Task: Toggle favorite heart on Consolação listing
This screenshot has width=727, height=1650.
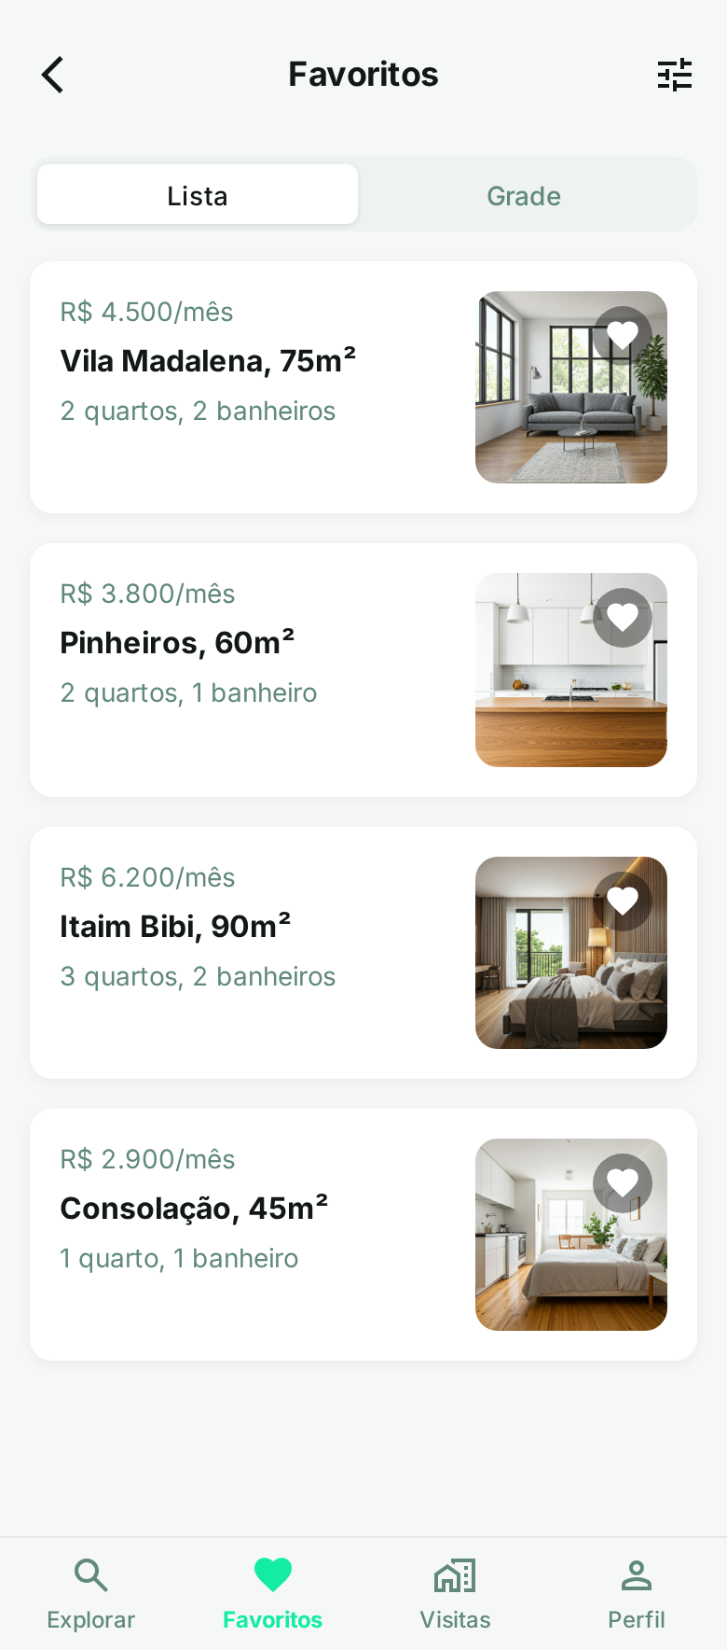Action: pos(623,1182)
